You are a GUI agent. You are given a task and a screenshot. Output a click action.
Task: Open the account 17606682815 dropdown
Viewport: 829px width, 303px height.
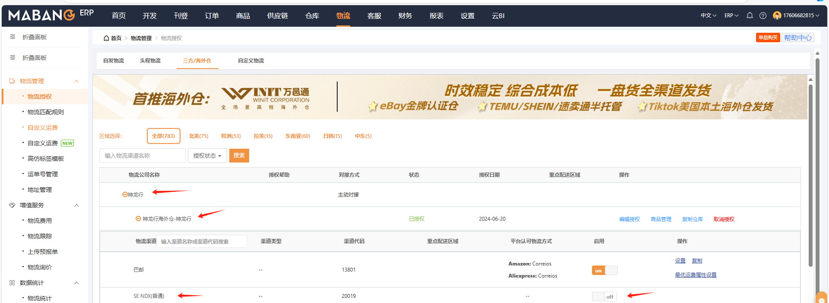click(801, 16)
